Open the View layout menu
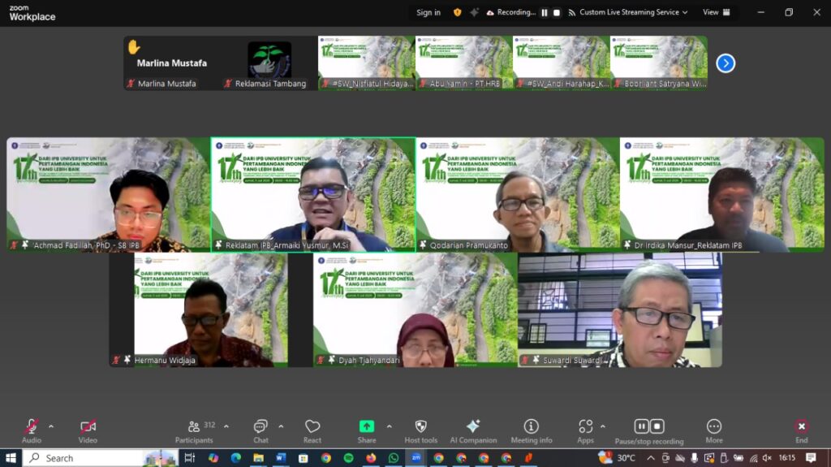The height and width of the screenshot is (467, 831). click(x=715, y=12)
